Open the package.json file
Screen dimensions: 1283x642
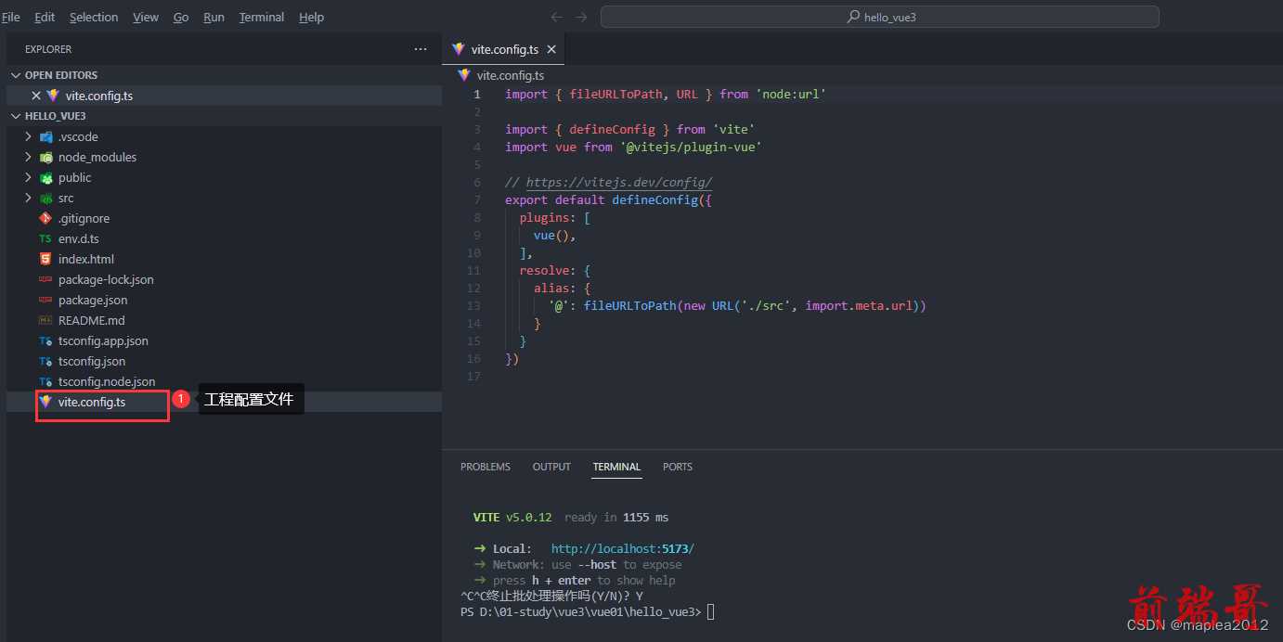tap(224, 300)
